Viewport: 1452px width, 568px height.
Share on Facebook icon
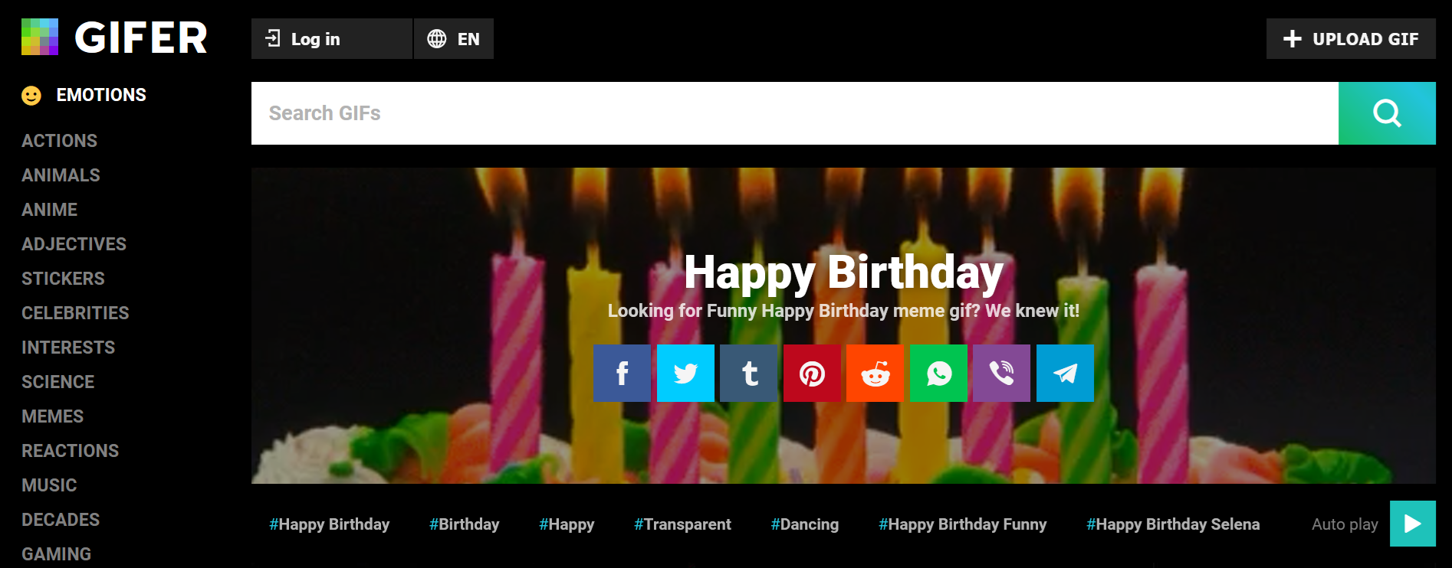coord(622,374)
